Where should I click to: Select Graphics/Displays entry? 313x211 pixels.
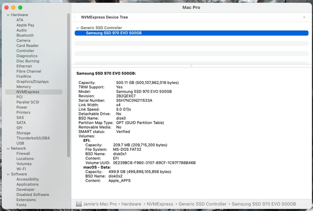[32, 81]
